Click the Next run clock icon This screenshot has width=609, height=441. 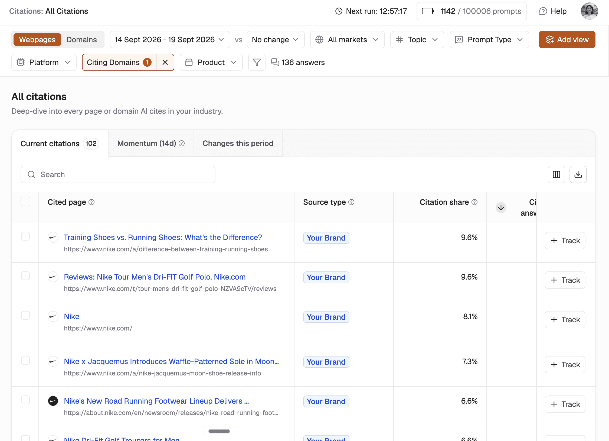[339, 11]
